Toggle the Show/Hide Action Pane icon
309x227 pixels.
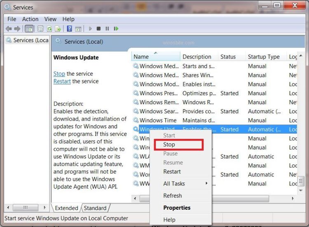coord(78,29)
